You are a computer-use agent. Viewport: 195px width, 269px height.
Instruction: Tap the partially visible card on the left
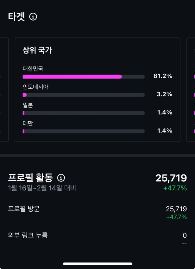click(x=4, y=90)
